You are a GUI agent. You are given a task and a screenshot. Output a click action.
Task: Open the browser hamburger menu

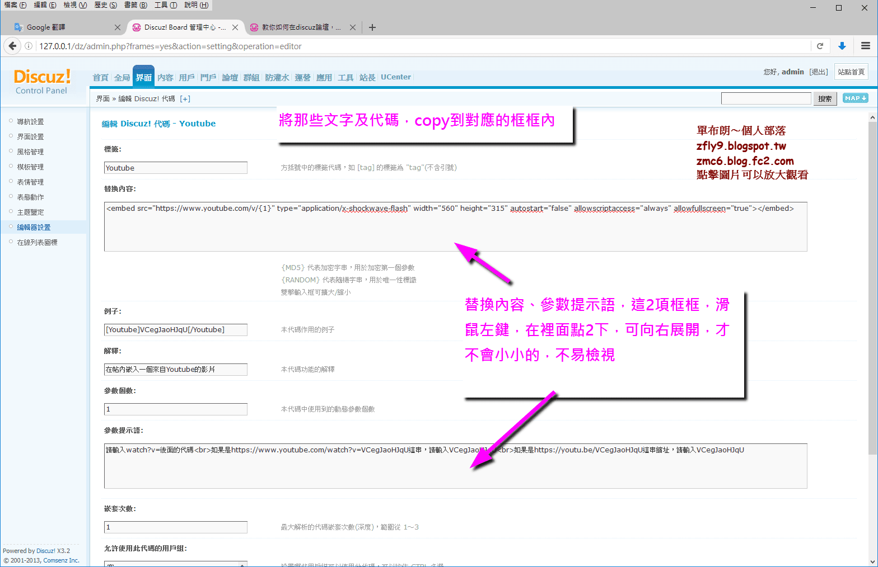(865, 46)
